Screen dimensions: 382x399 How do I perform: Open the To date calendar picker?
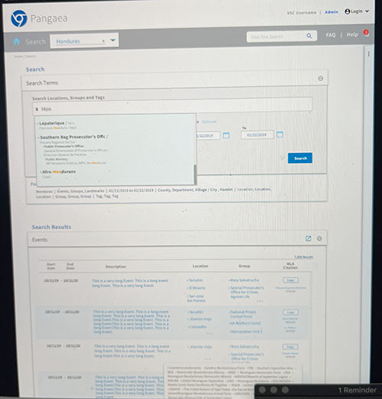[280, 134]
